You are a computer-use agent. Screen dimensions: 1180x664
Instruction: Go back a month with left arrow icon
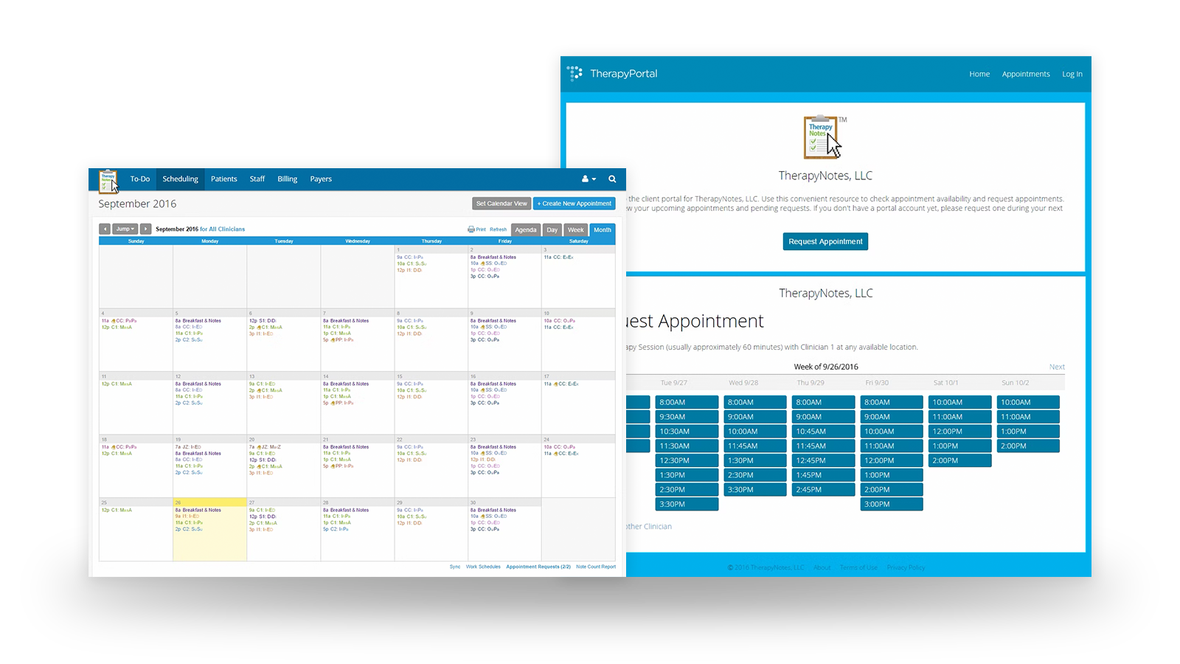(105, 229)
